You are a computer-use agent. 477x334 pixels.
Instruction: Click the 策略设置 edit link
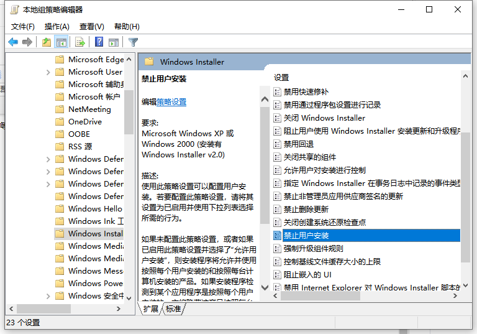coord(171,102)
